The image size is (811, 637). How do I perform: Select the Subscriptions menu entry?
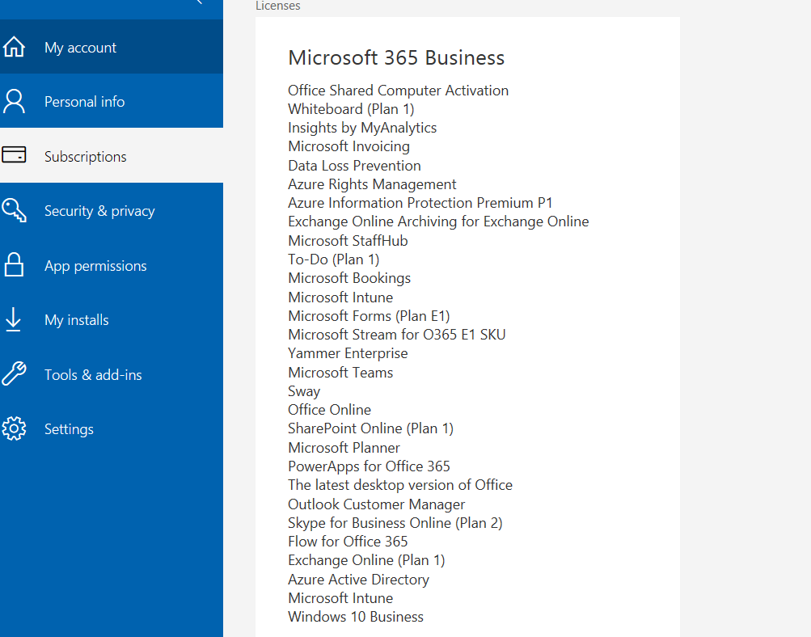click(112, 156)
